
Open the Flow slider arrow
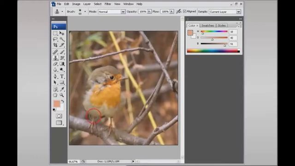pyautogui.click(x=171, y=12)
